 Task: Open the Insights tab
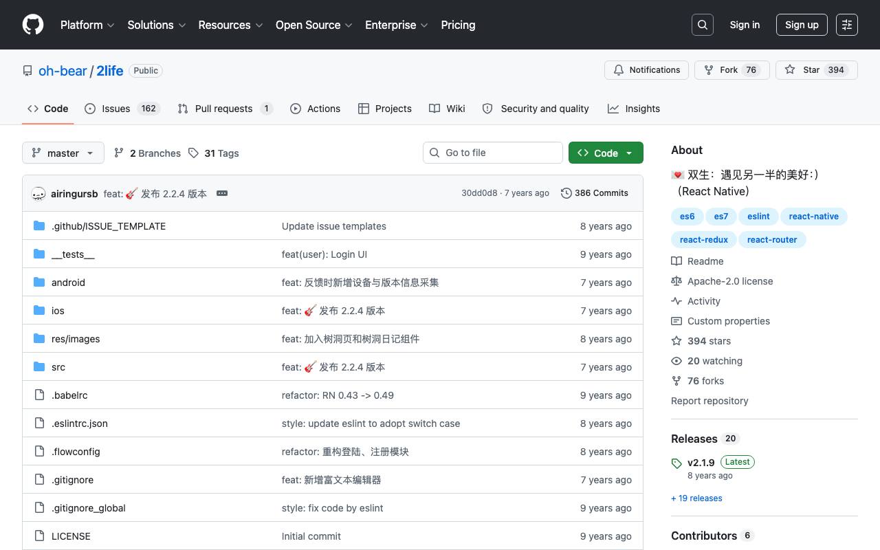point(634,109)
